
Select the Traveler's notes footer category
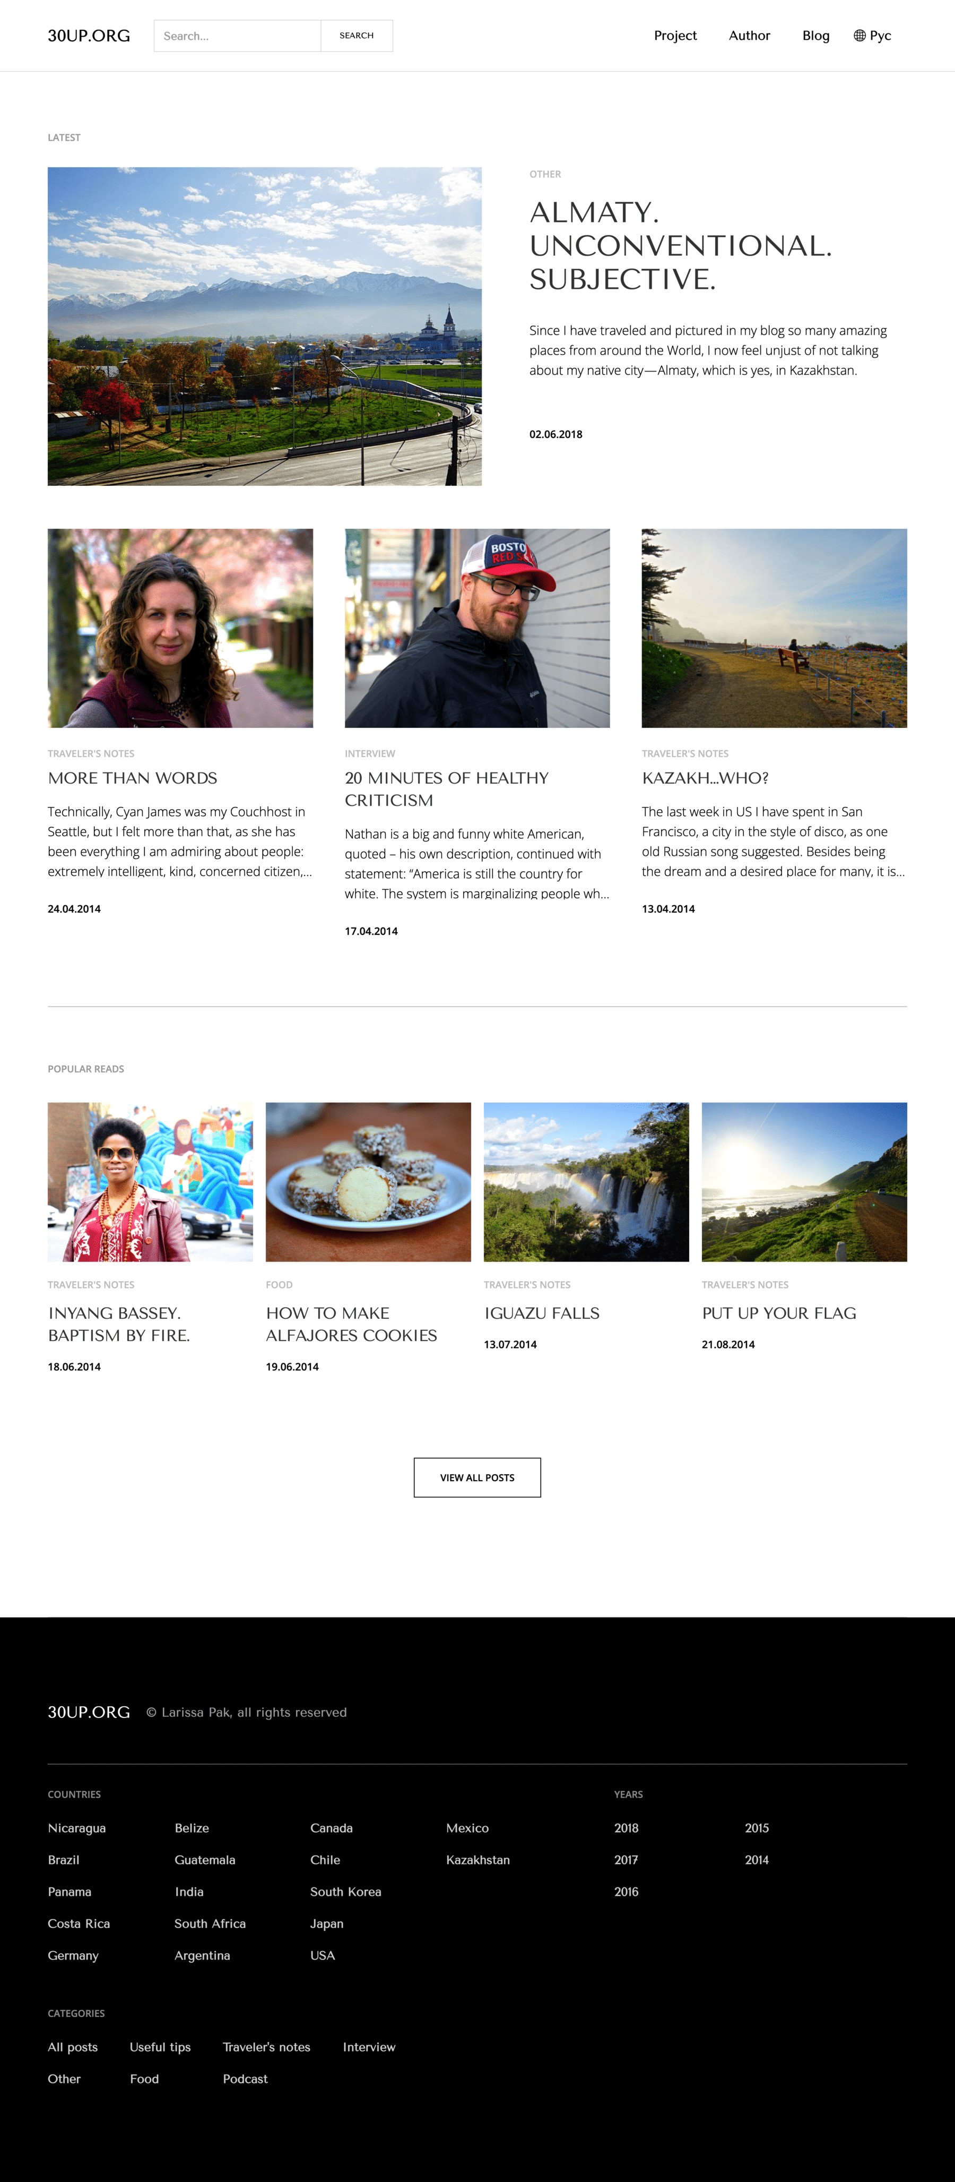(266, 2047)
